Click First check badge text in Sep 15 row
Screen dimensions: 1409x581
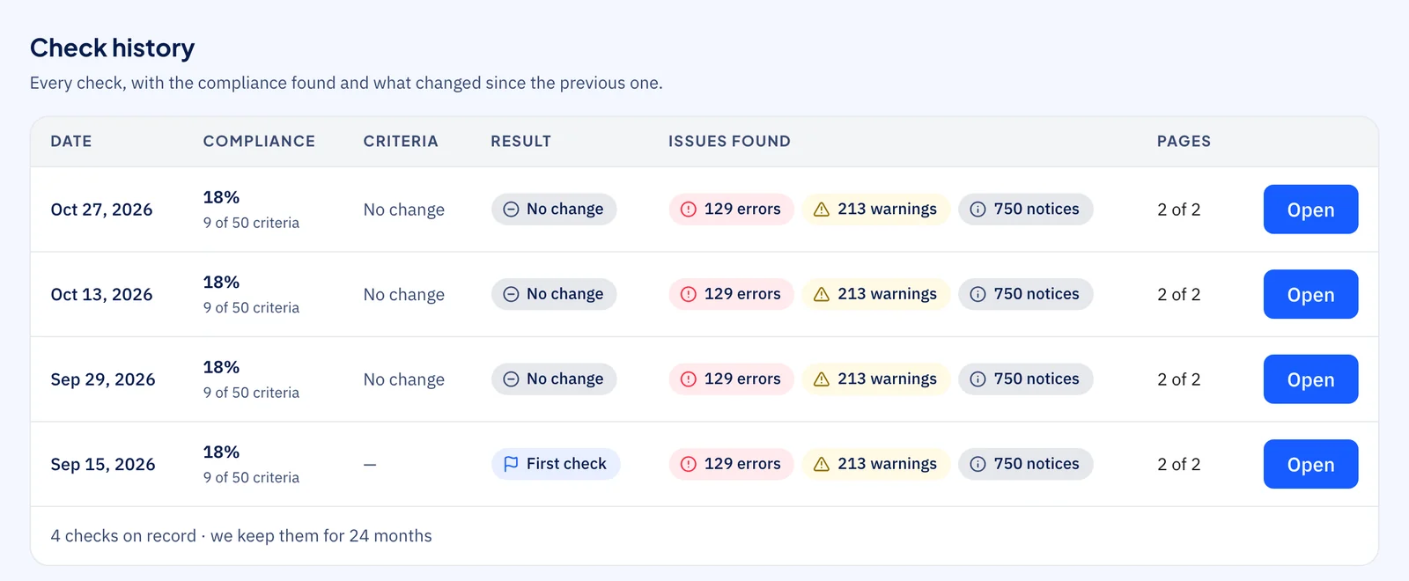tap(566, 464)
